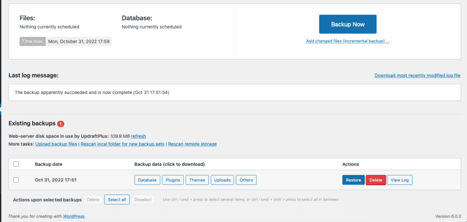Download the Themes backup archive
The image size is (467, 222).
(197, 180)
